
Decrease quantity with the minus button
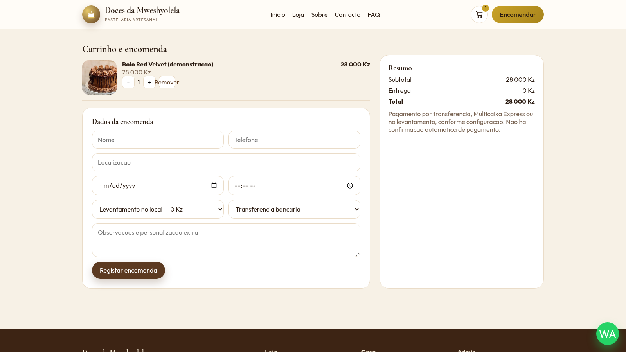coord(128,82)
